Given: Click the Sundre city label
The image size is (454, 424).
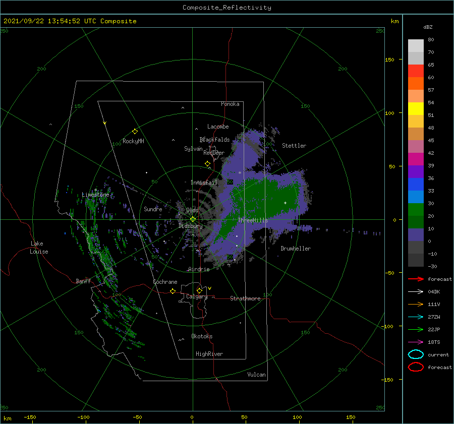Looking at the screenshot, I should pos(153,209).
